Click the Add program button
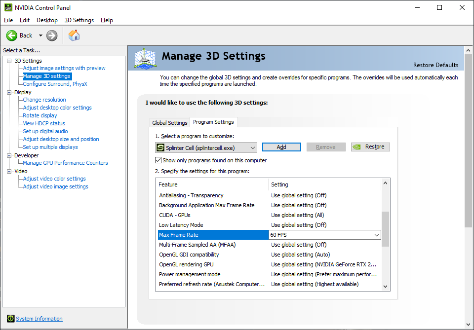 point(281,147)
